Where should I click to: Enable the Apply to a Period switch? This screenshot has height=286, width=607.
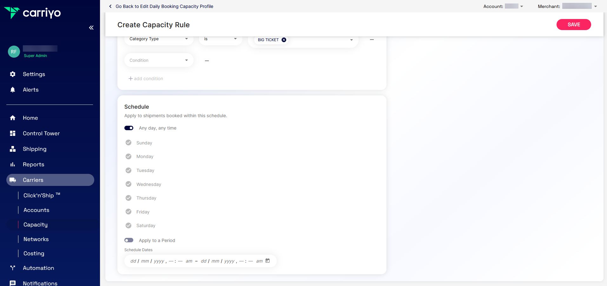(x=129, y=240)
